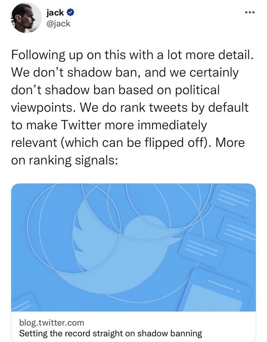
Task: Open the @jack handle link
Action: click(58, 24)
